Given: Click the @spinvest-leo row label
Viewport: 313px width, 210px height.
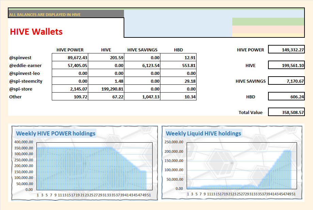Looking at the screenshot, I should pos(25,74).
